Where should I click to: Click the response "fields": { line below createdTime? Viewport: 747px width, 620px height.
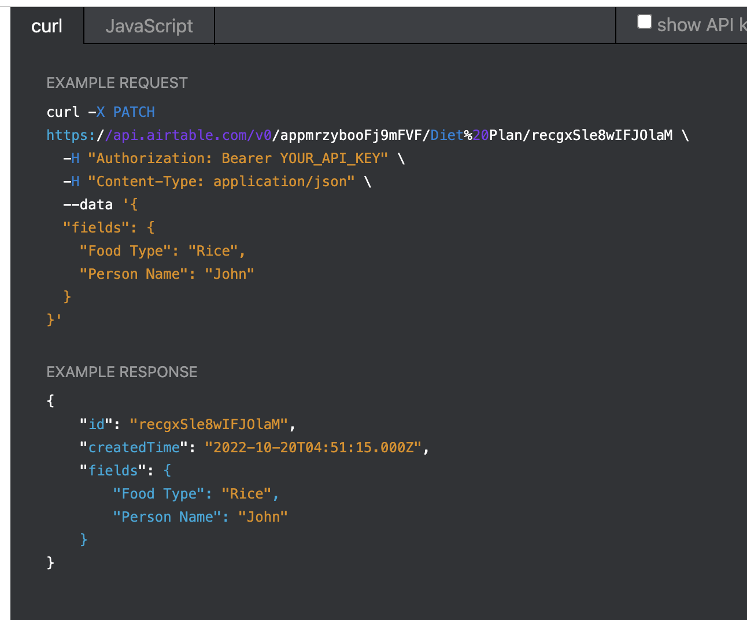(x=125, y=470)
